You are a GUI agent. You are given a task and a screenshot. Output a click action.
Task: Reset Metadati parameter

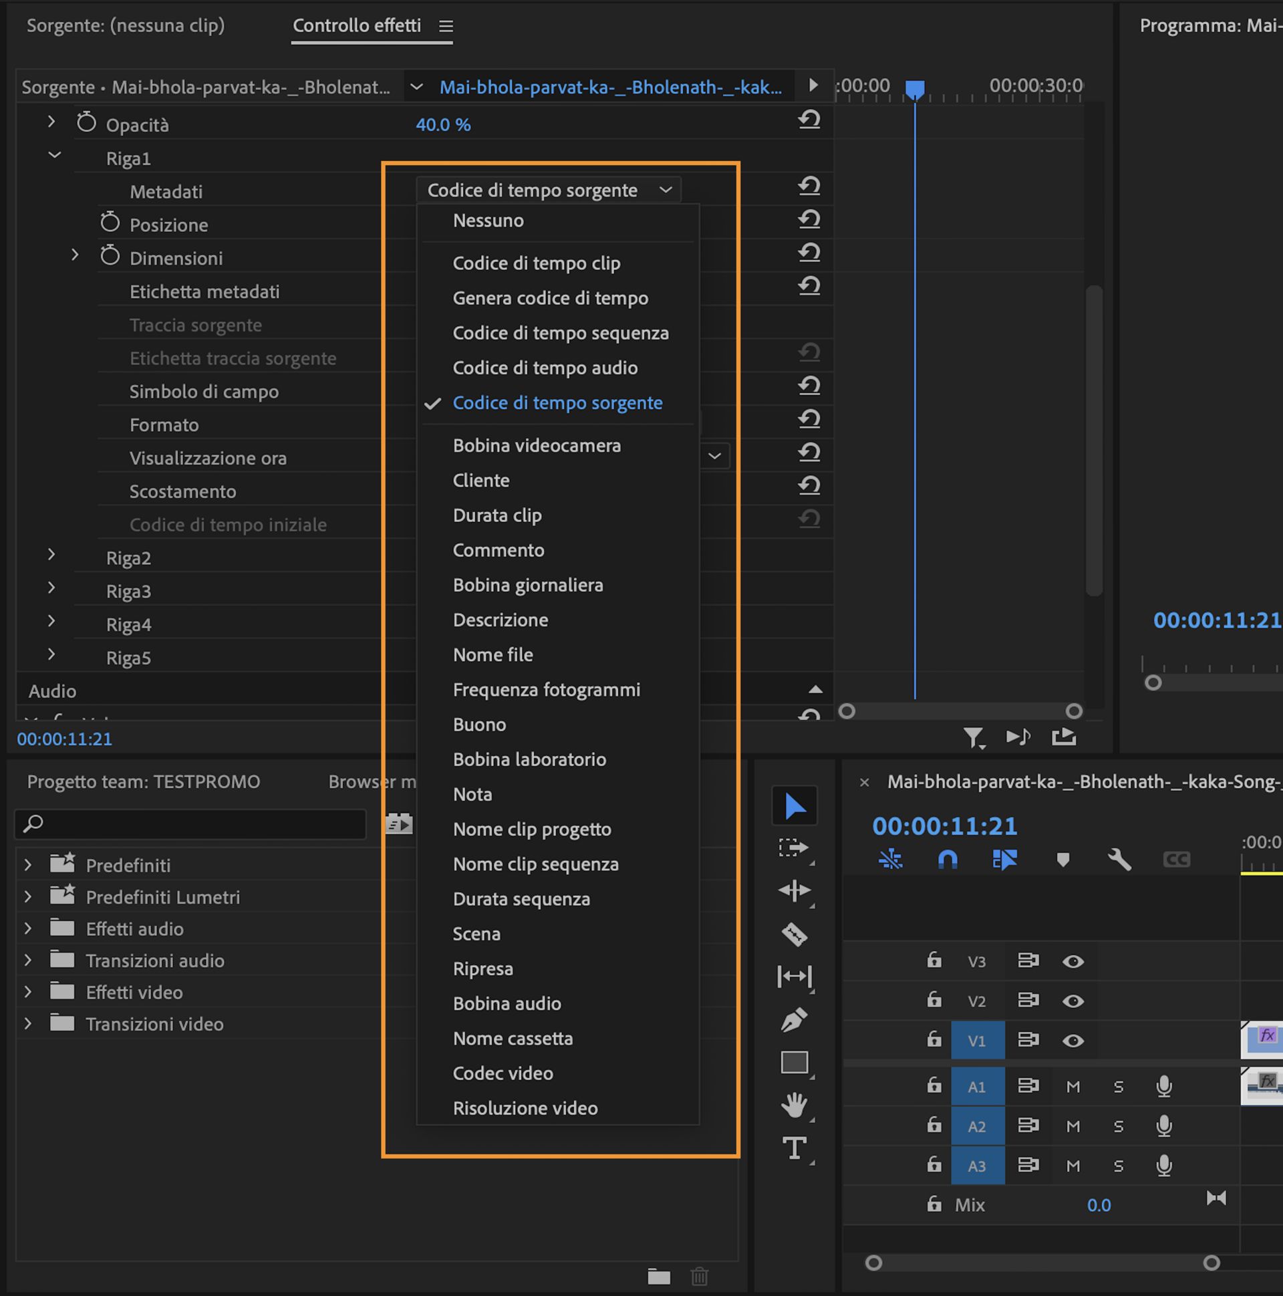point(809,186)
